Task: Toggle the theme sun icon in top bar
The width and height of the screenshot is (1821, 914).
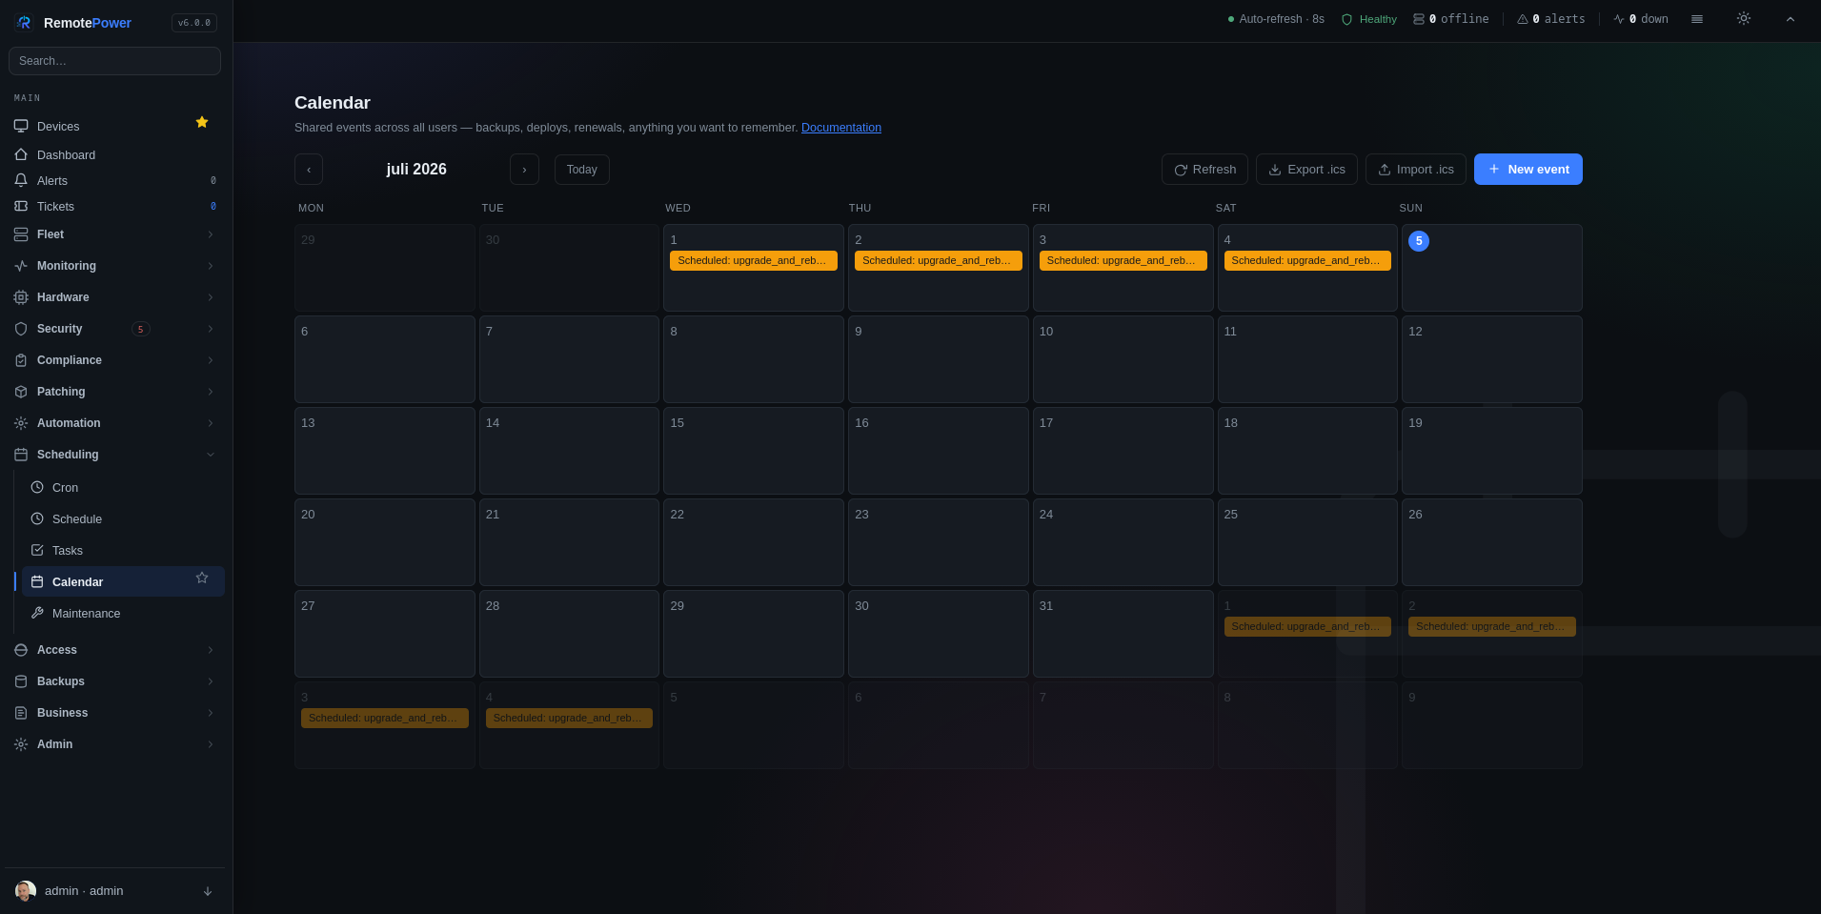Action: coord(1743,18)
